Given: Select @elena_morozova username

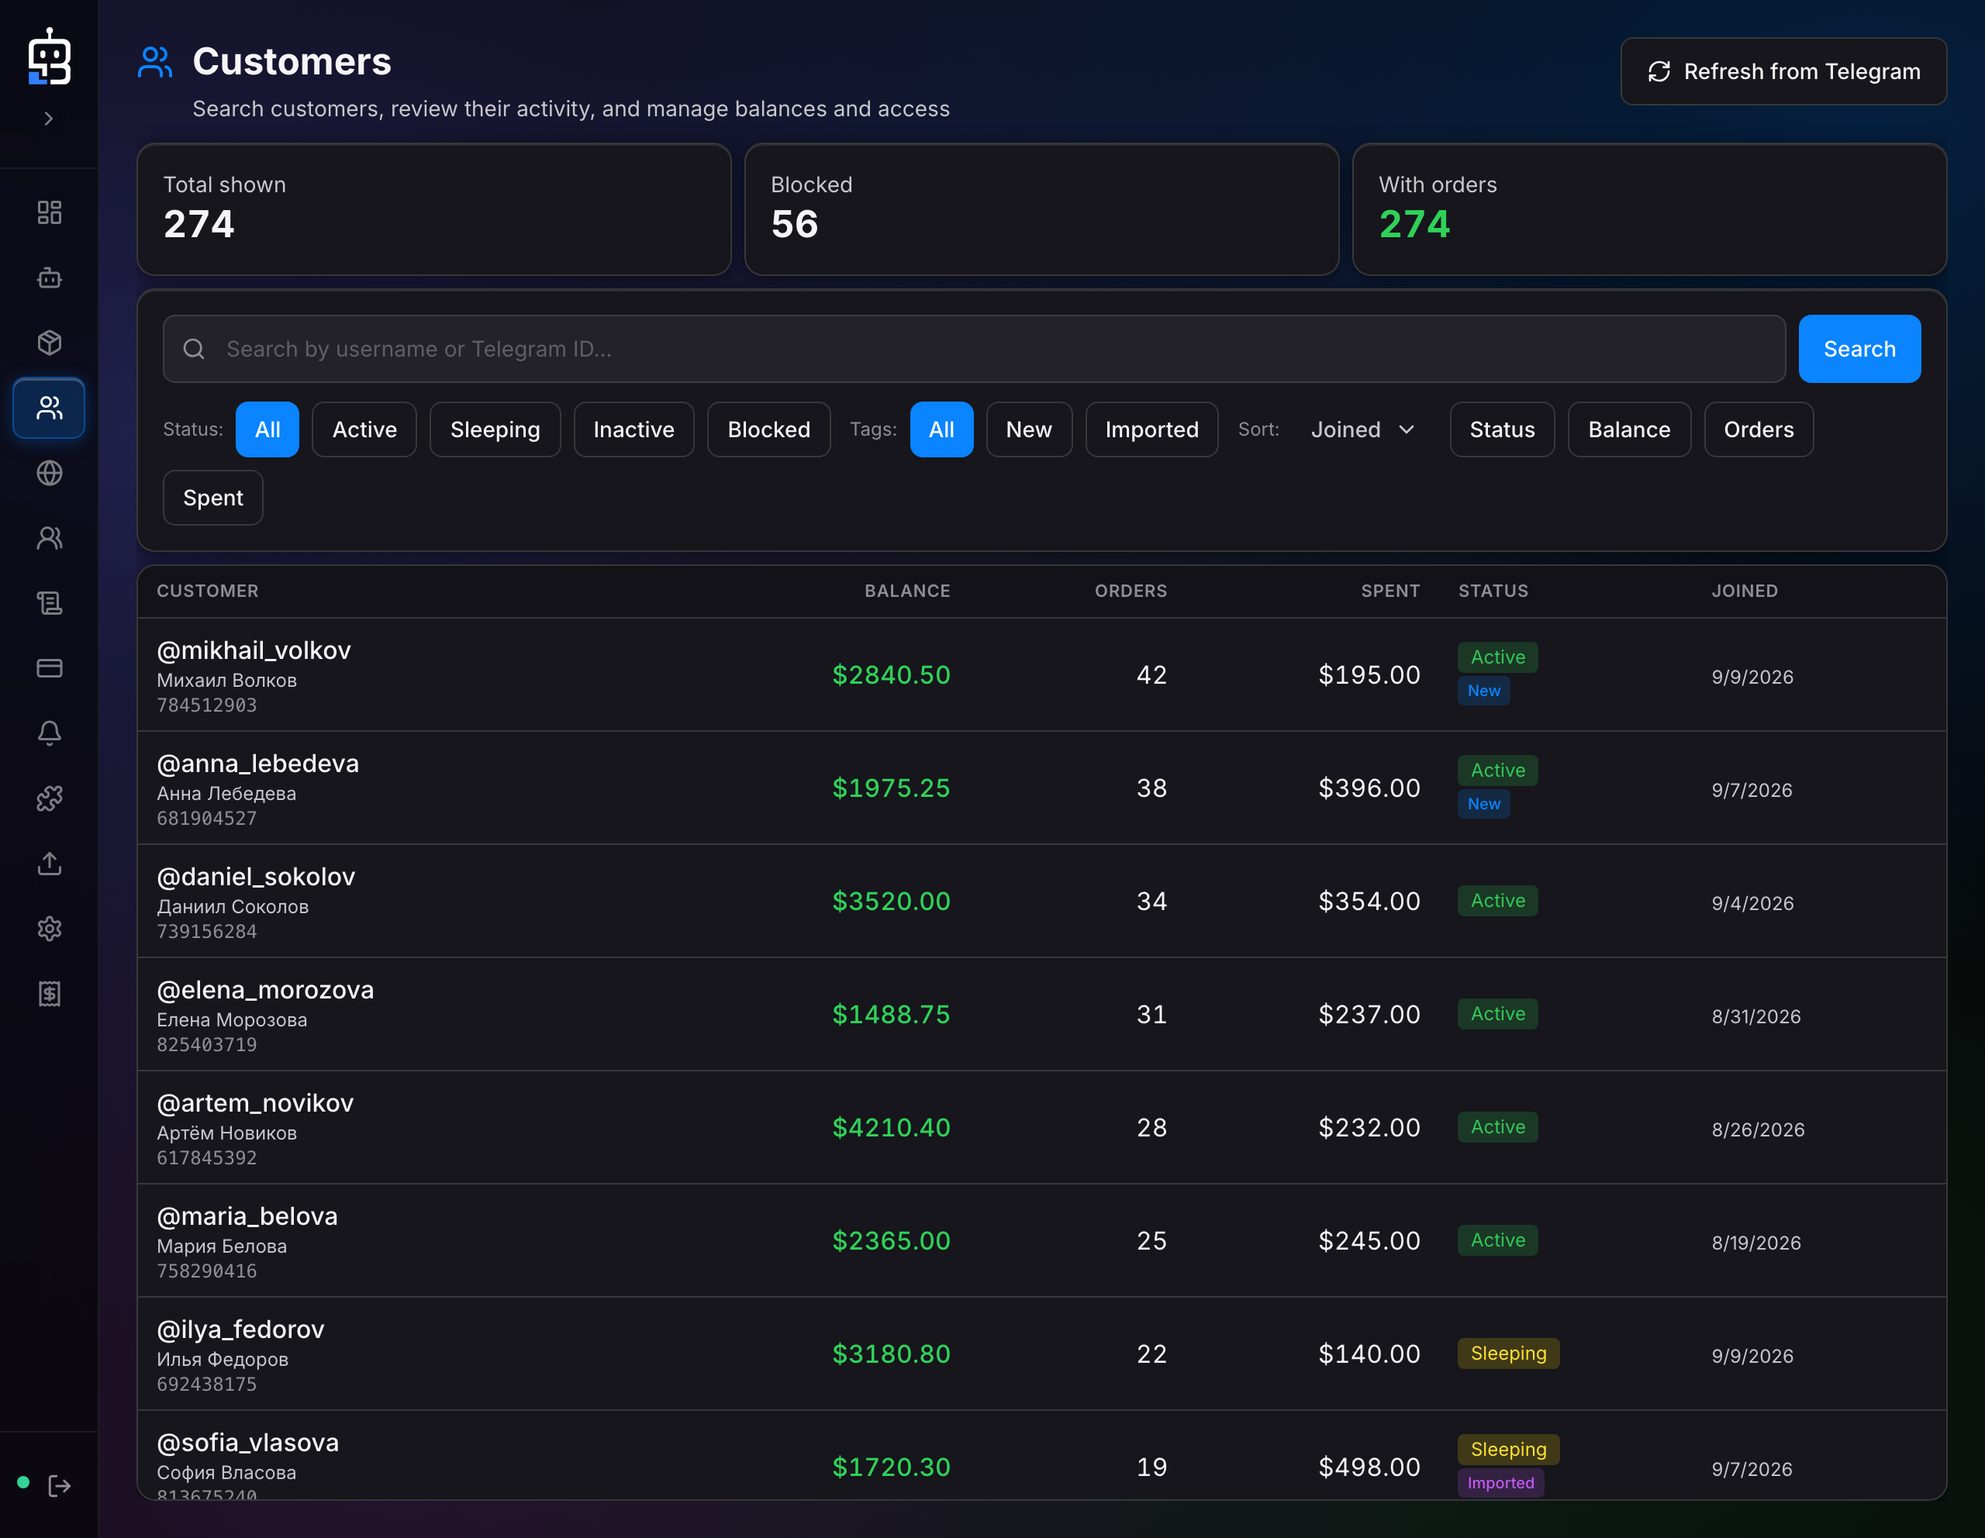Looking at the screenshot, I should point(265,989).
